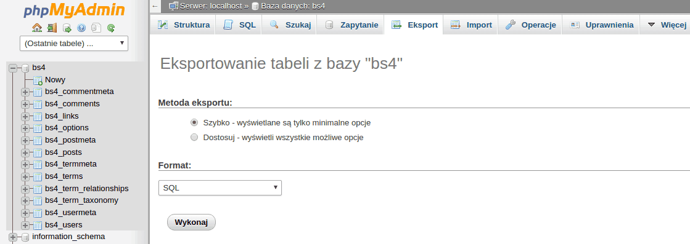
Task: Click the bs4_commentmeta table icon
Action: point(38,92)
